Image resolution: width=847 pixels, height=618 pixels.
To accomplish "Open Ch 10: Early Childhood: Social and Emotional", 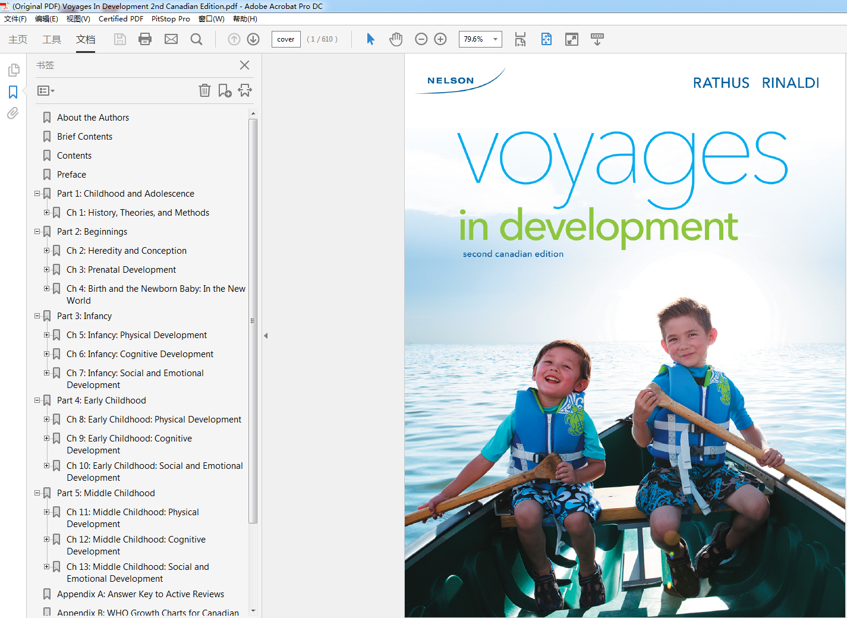I will (x=155, y=472).
